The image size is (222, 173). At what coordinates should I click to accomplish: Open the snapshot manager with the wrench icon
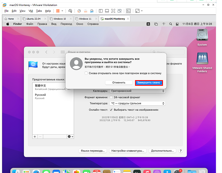click(x=92, y=11)
